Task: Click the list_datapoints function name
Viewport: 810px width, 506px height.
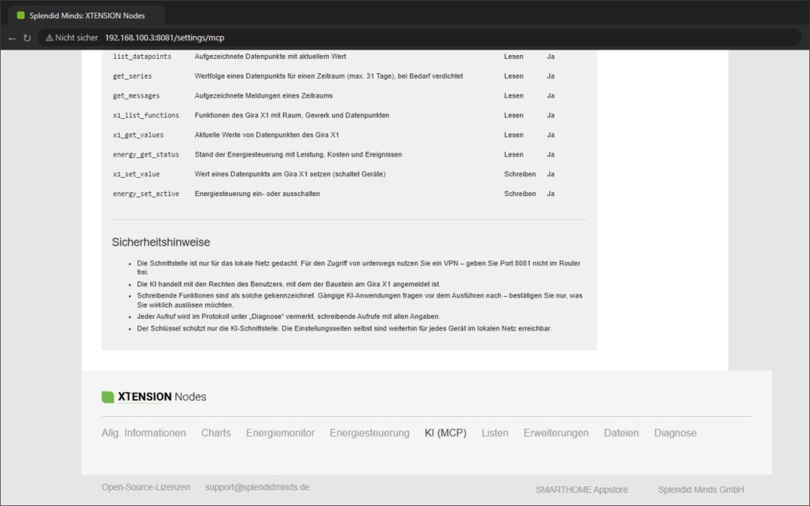Action: [x=142, y=57]
